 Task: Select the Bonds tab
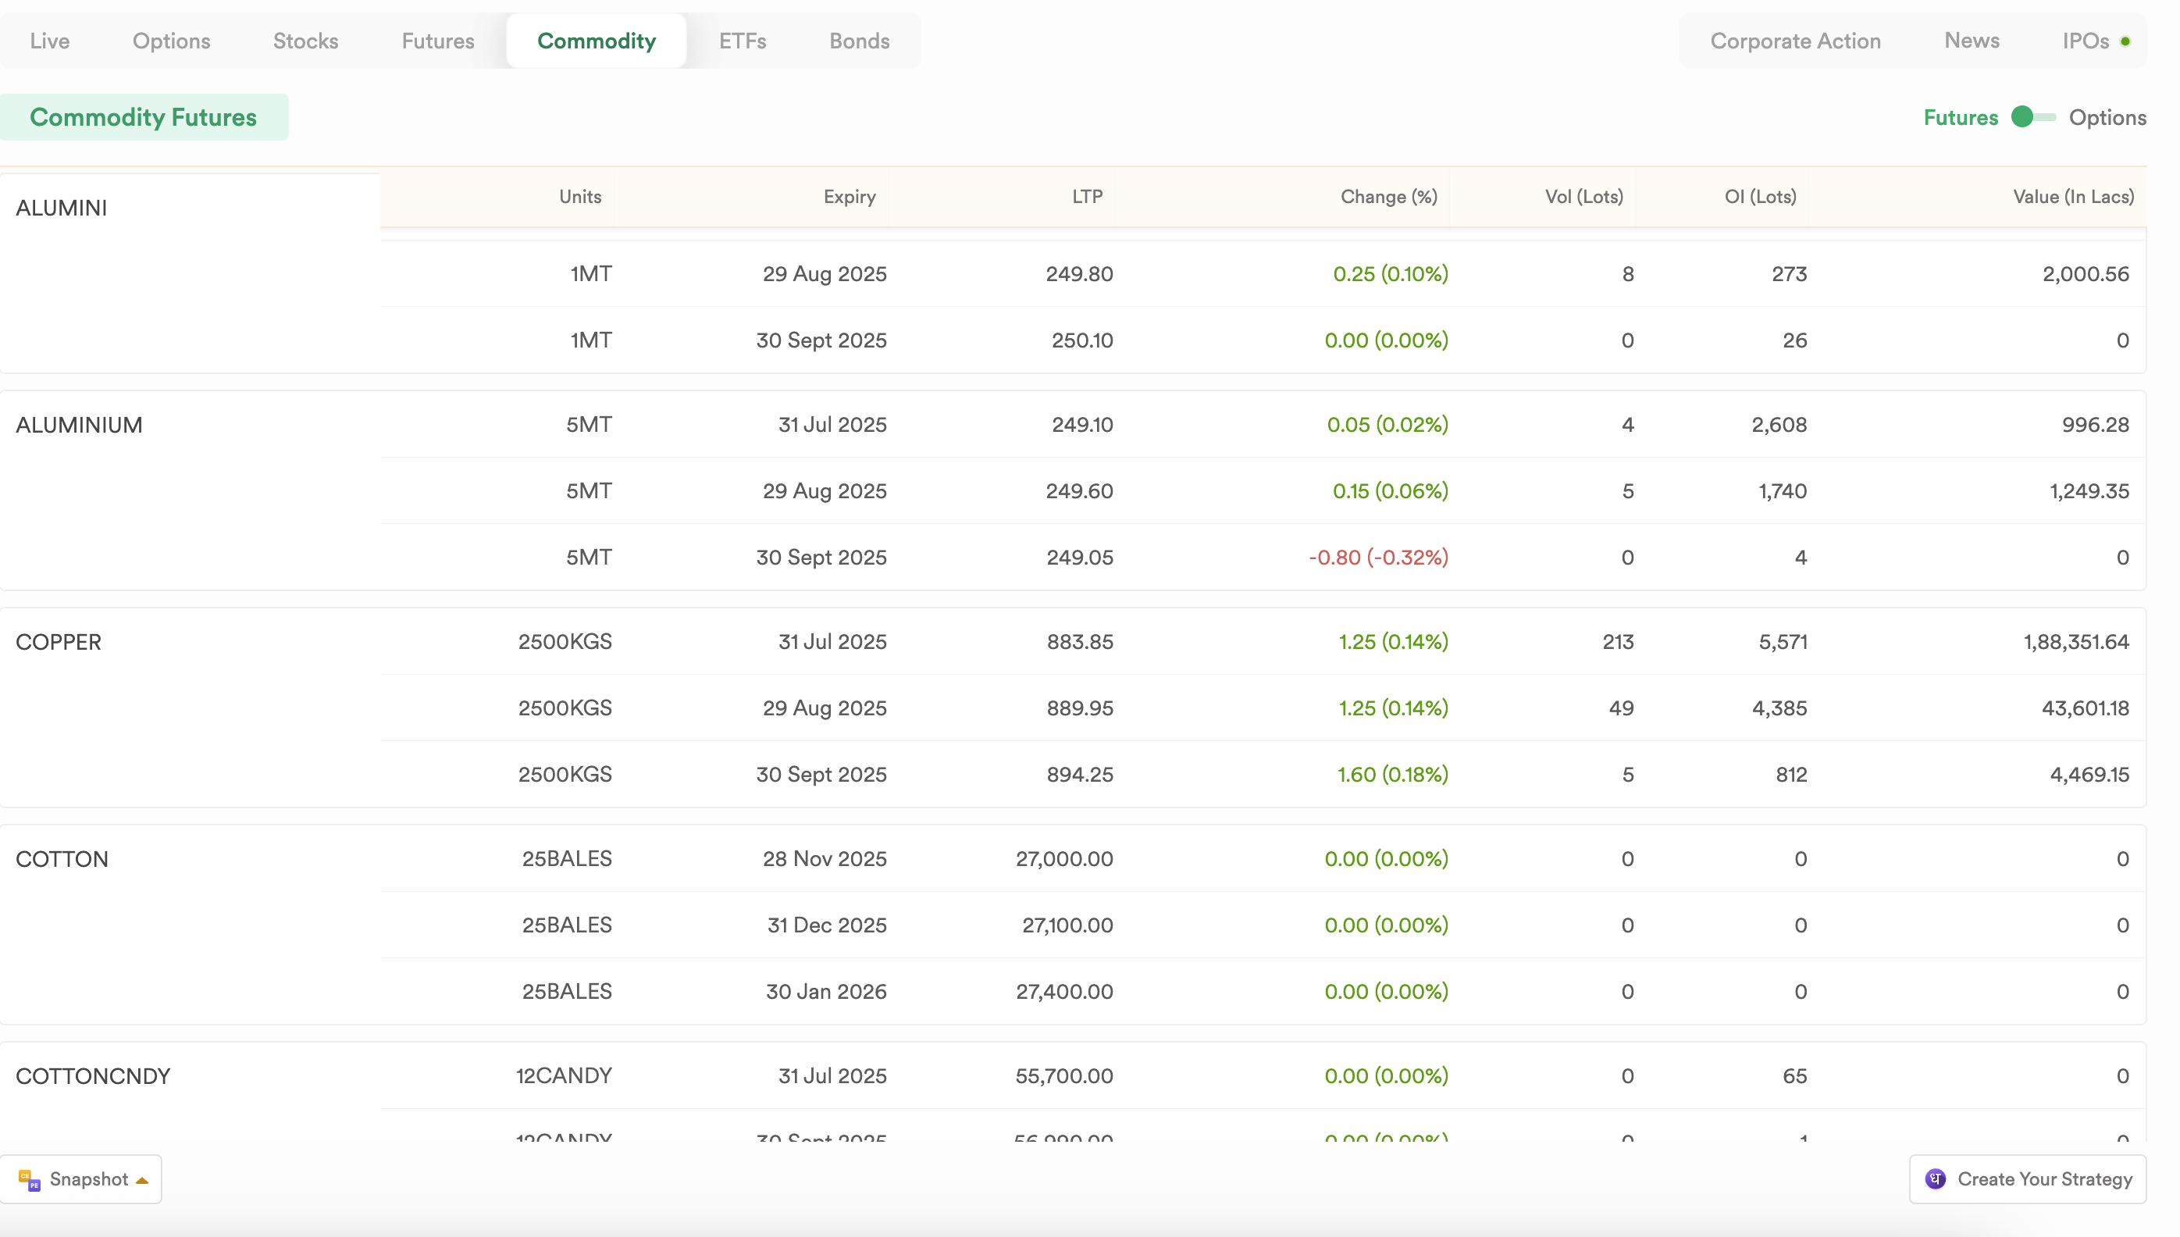(x=859, y=40)
